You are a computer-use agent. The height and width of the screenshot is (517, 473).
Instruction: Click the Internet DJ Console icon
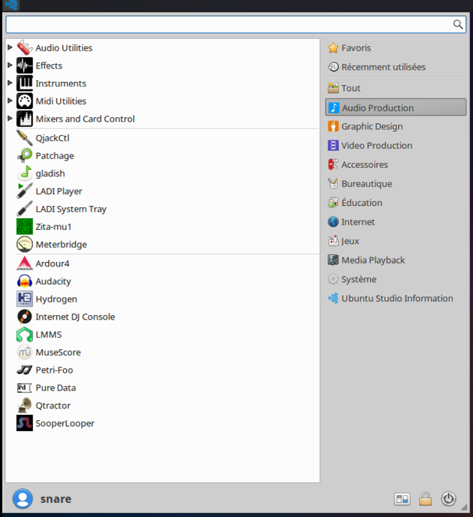click(24, 317)
